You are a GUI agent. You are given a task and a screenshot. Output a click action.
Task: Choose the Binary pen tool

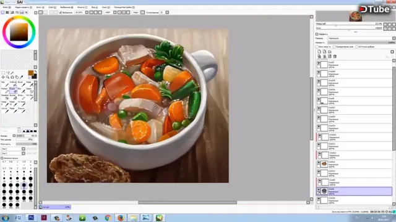tap(22, 97)
